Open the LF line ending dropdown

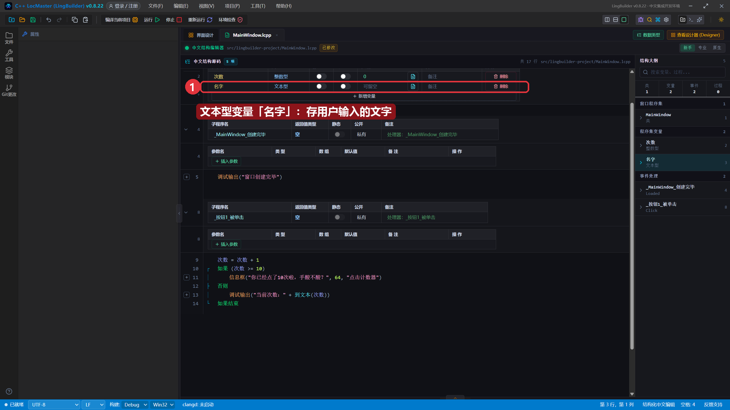tap(94, 405)
